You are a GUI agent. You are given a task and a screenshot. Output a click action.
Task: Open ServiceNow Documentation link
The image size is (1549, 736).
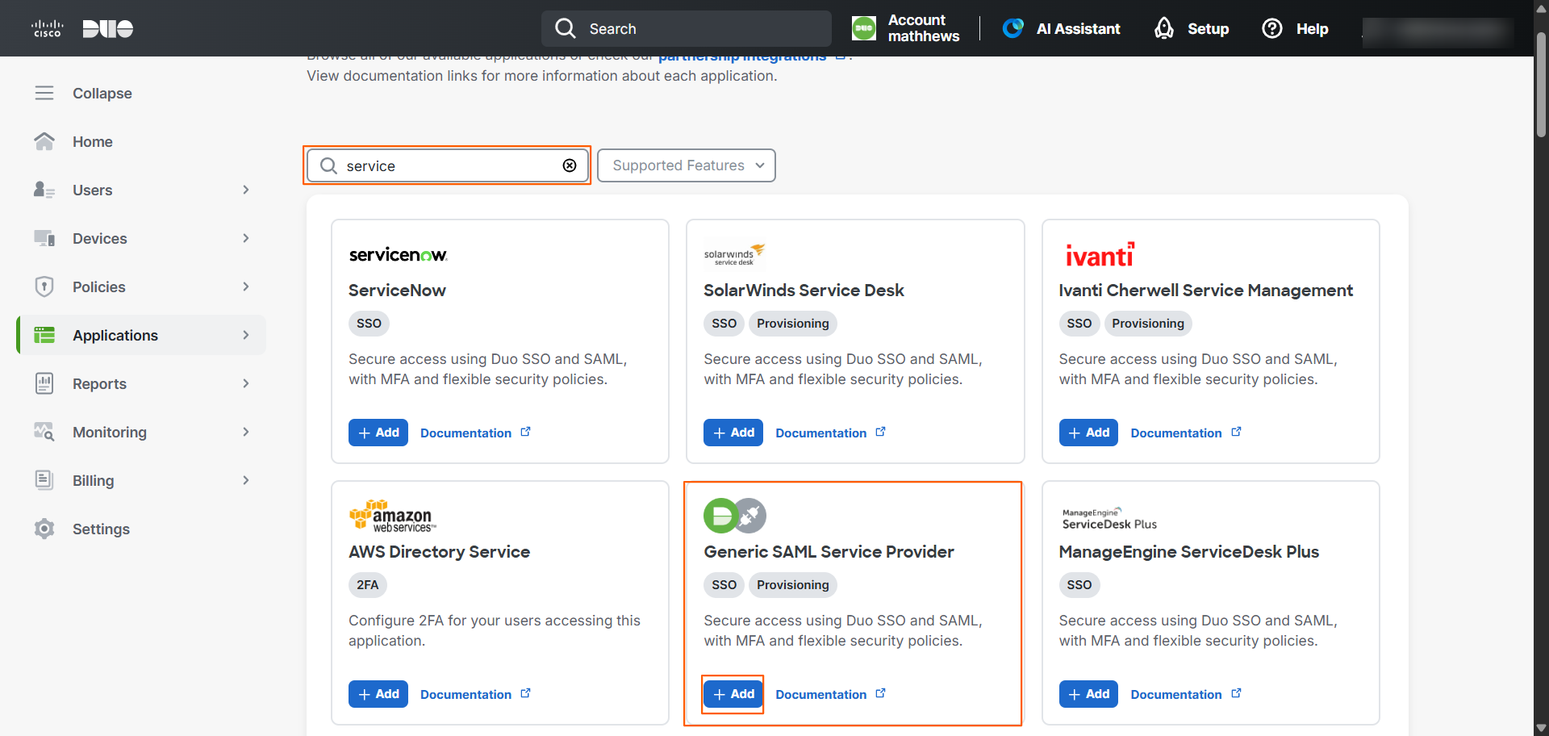point(475,433)
